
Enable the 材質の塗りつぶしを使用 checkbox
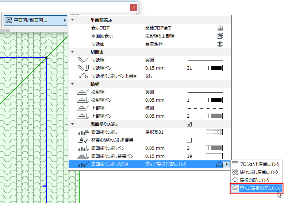pos(189,140)
